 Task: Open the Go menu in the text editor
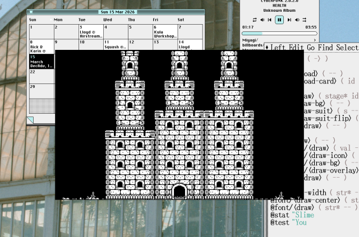[311, 48]
